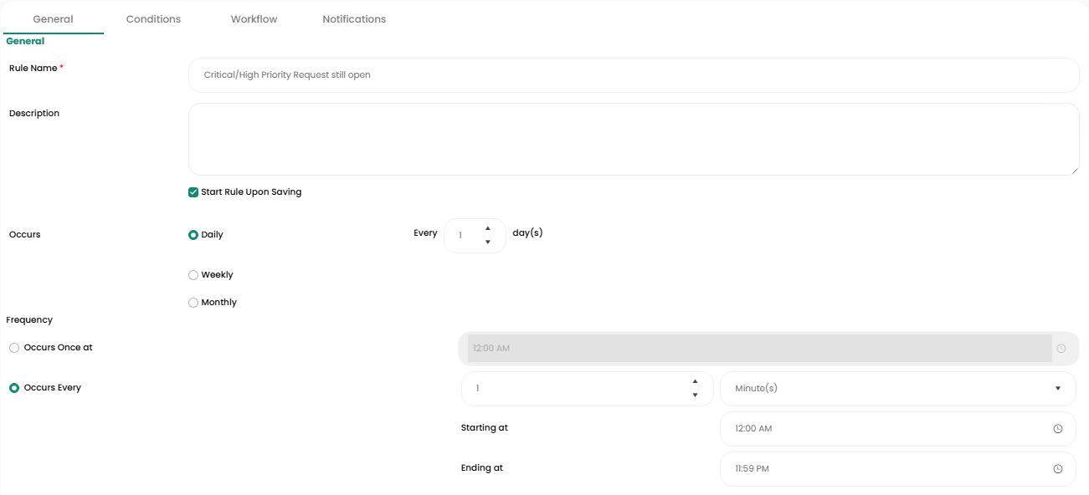Decrement the Occurs Every interval down arrow
1089x495 pixels.
(x=695, y=395)
